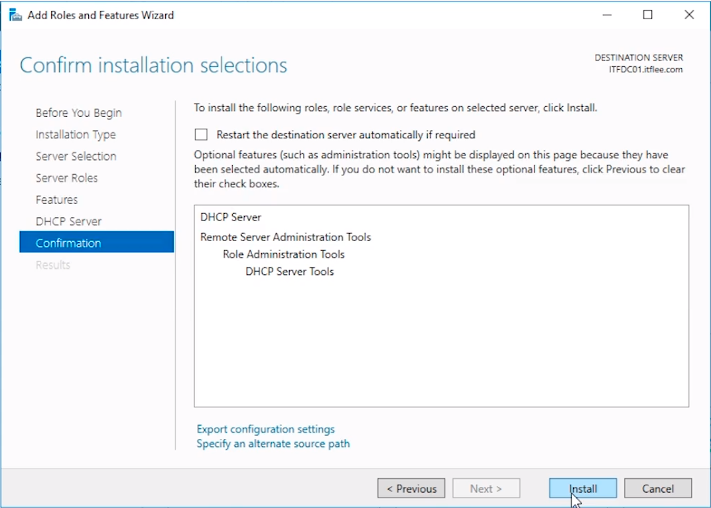Cancel the wizard using Cancel button

pyautogui.click(x=657, y=489)
